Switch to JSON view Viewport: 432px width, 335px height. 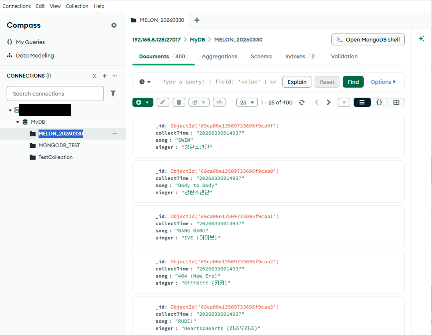click(x=379, y=102)
